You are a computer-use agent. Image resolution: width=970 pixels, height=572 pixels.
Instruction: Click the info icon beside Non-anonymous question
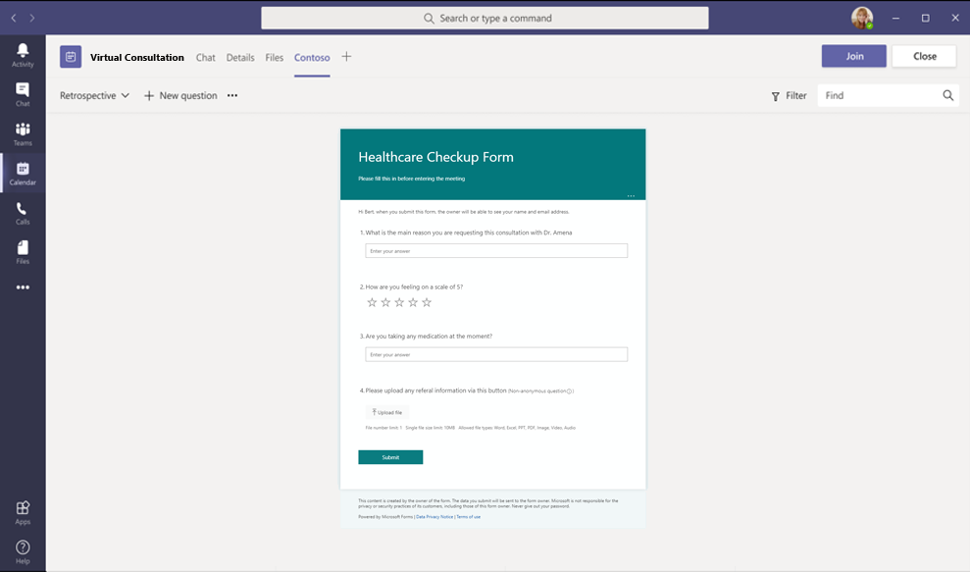coord(570,391)
